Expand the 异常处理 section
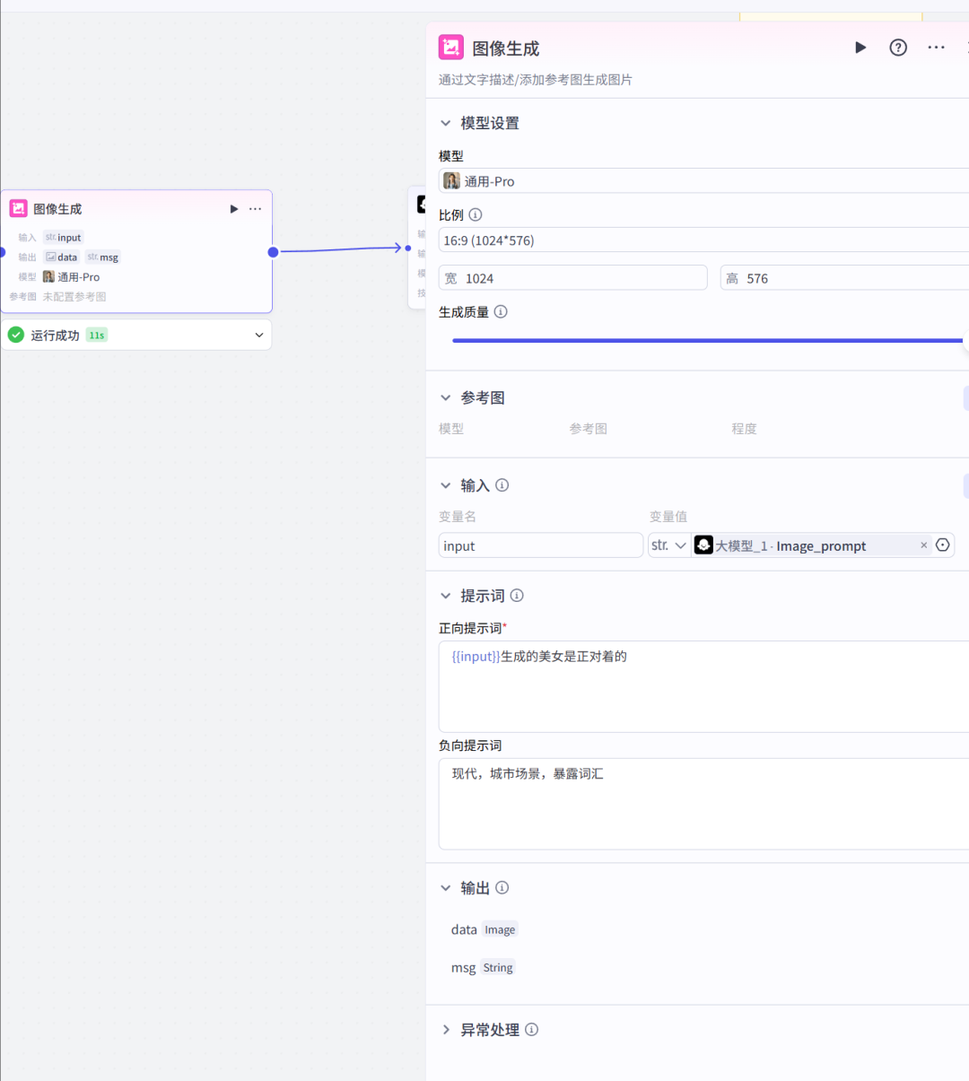The height and width of the screenshot is (1081, 969). [446, 1030]
